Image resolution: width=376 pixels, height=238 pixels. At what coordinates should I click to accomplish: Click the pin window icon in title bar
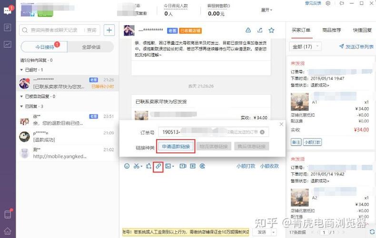pyautogui.click(x=342, y=3)
